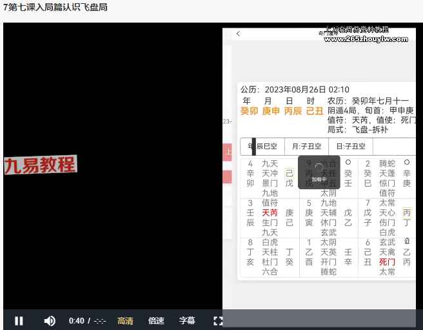Mute the video with speaker icon
Image resolution: width=423 pixels, height=330 pixels.
point(50,320)
